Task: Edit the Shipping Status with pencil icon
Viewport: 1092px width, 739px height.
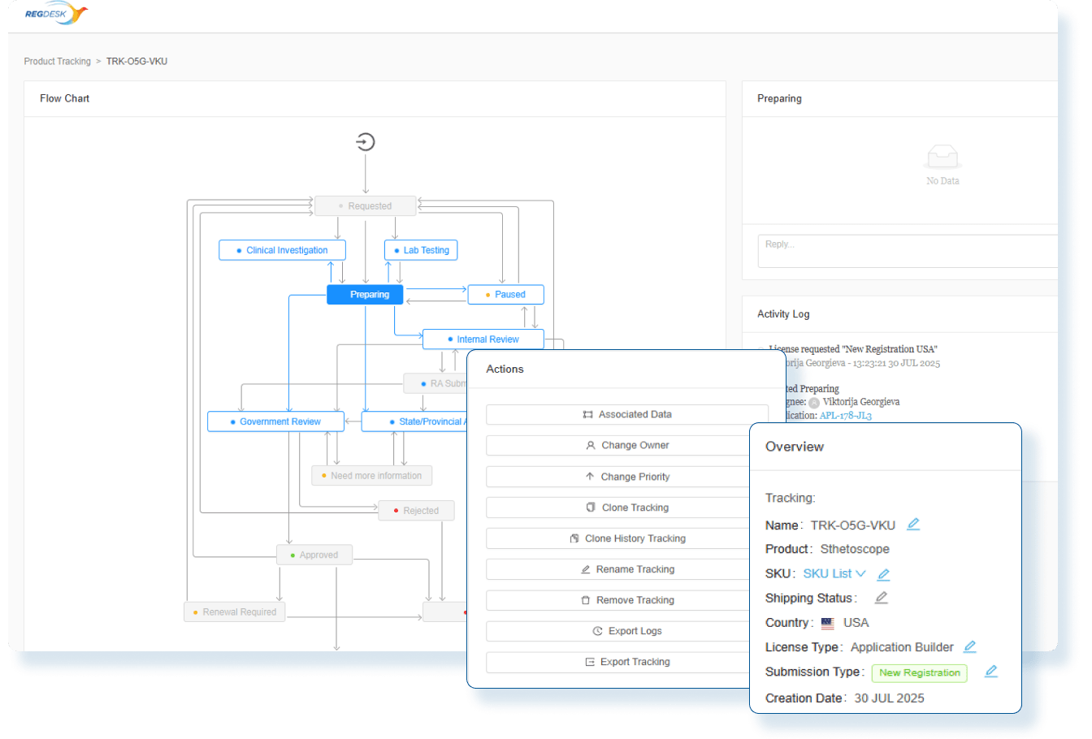Action: pyautogui.click(x=881, y=599)
